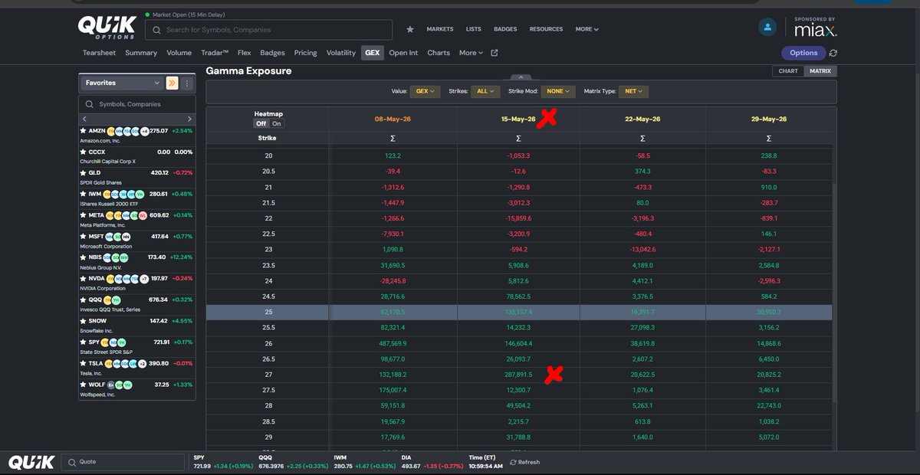Image resolution: width=920 pixels, height=475 pixels.
Task: Select SNOW Snowflake in the watchlist
Action: click(137, 324)
